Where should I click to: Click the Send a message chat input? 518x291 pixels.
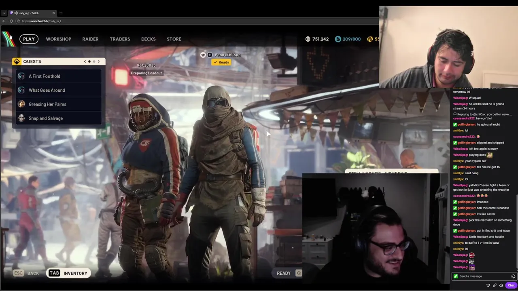(x=484, y=276)
